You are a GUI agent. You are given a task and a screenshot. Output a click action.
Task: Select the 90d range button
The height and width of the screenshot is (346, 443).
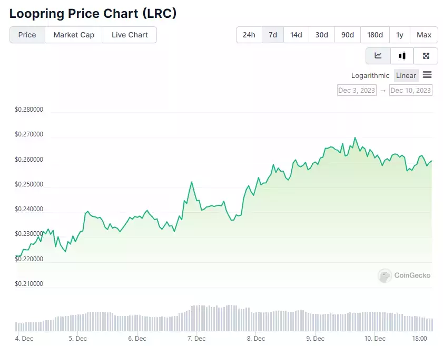point(348,35)
